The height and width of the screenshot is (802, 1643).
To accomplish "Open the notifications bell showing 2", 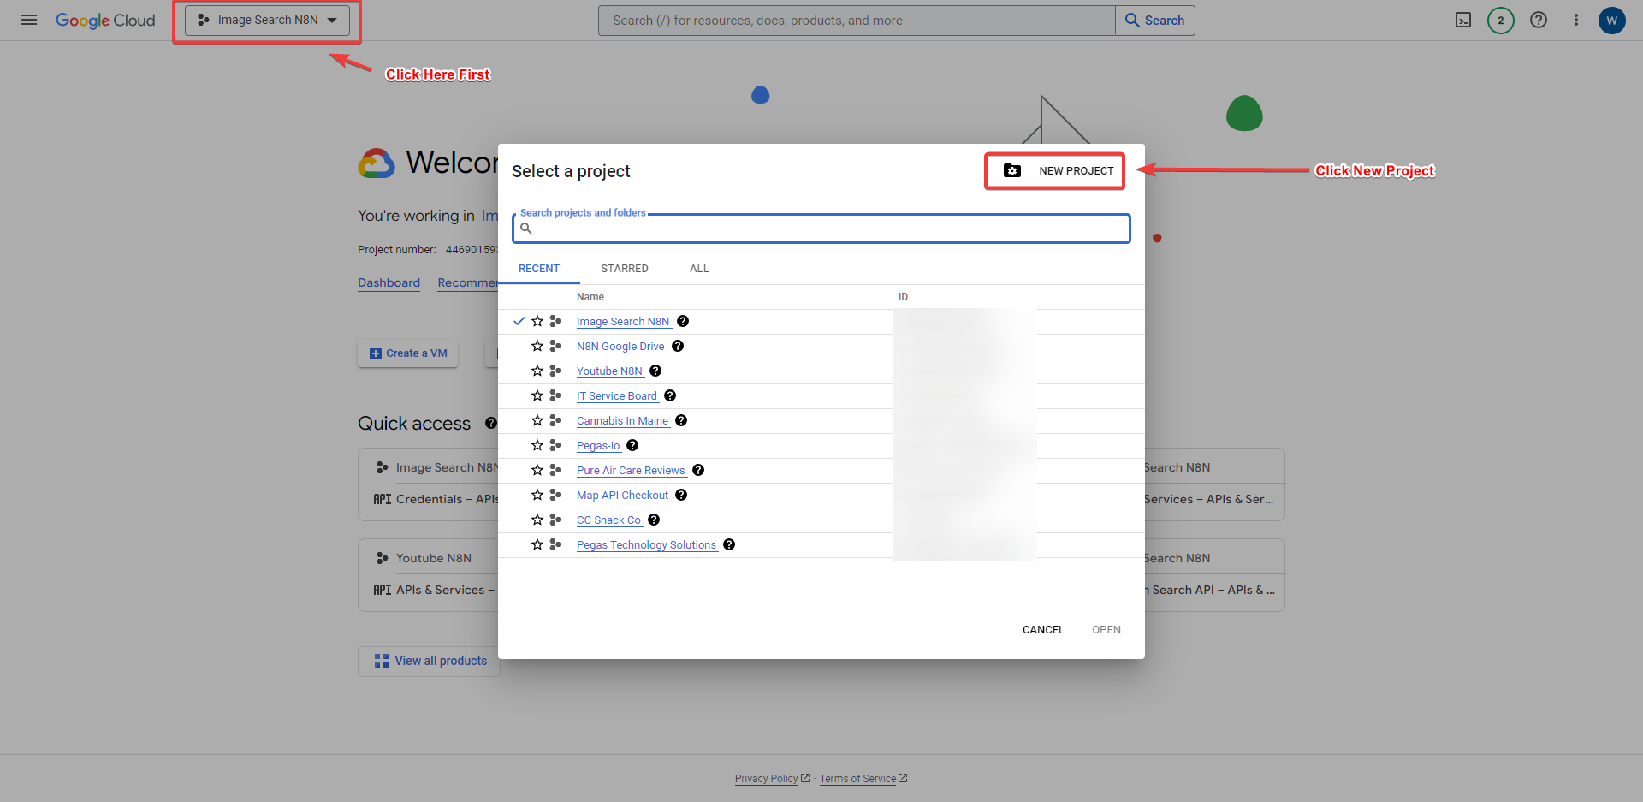I will tap(1500, 20).
